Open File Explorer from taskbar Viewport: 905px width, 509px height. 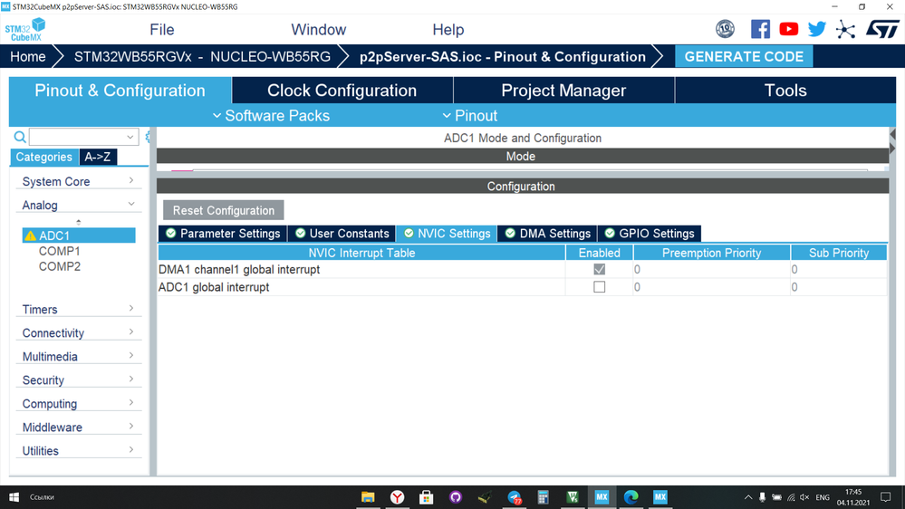(368, 497)
